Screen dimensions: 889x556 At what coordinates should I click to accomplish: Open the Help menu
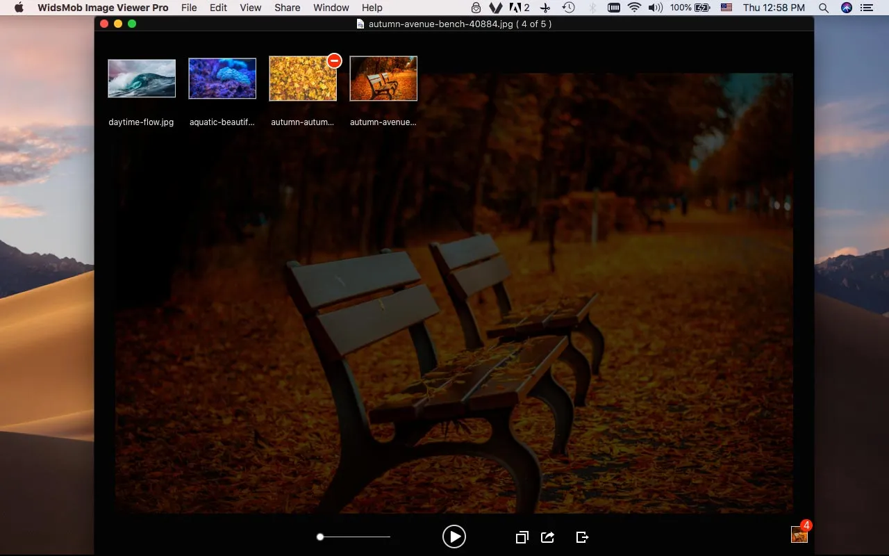tap(372, 8)
